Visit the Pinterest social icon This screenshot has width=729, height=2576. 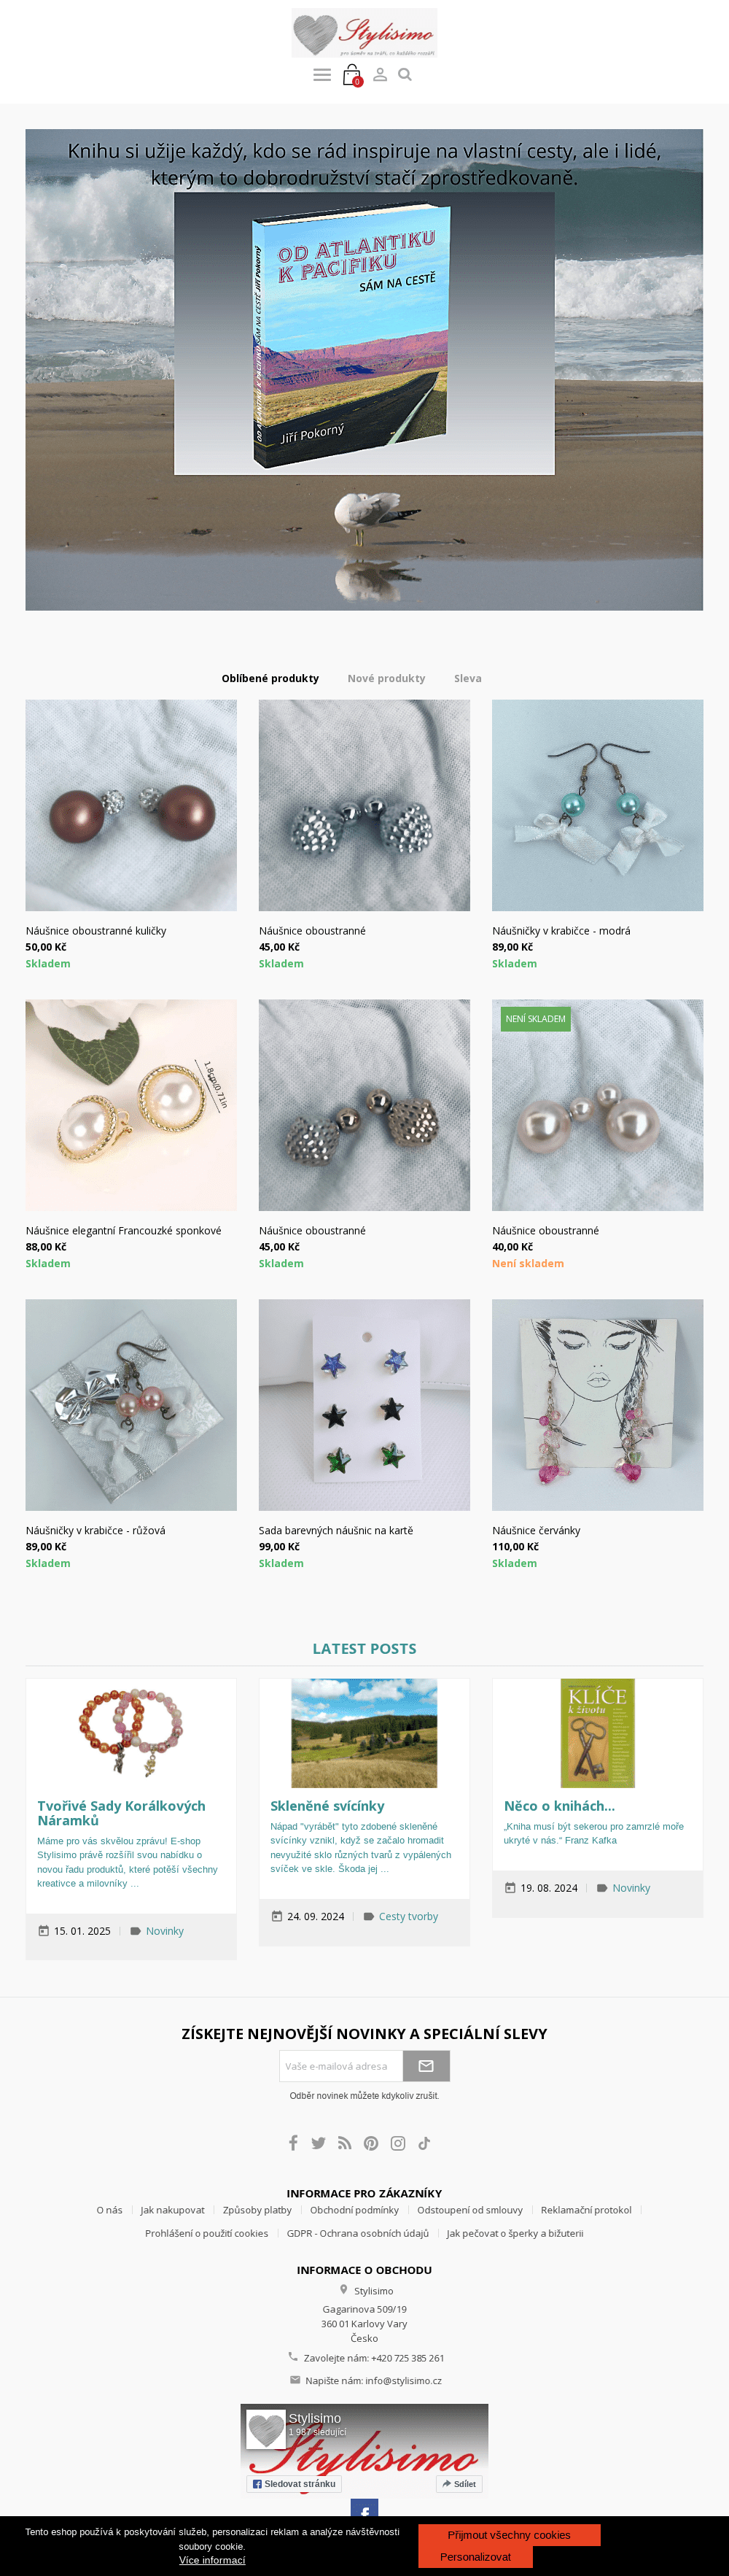point(370,2142)
